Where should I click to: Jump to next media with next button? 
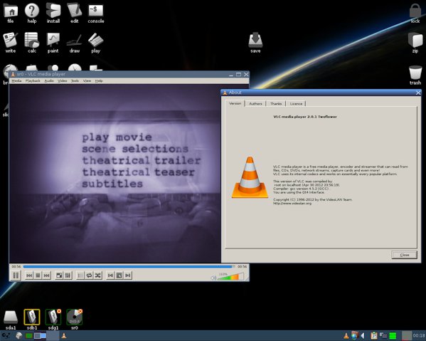[47, 276]
